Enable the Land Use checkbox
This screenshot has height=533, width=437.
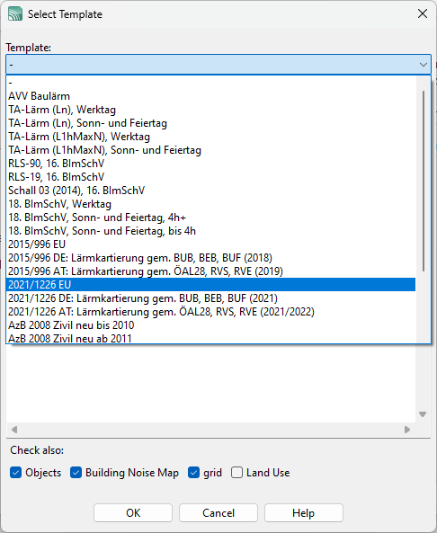236,473
